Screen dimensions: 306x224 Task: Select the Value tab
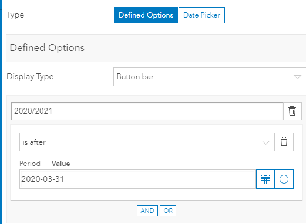(x=60, y=164)
